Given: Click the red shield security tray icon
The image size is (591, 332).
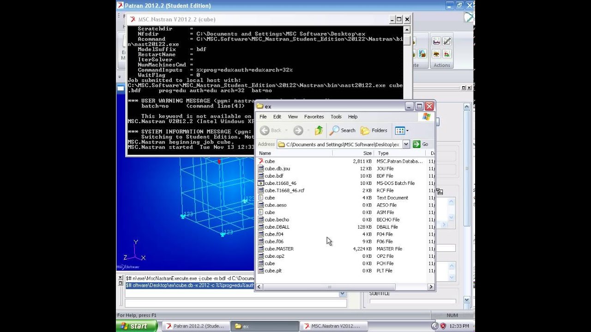Looking at the screenshot, I should (x=443, y=326).
